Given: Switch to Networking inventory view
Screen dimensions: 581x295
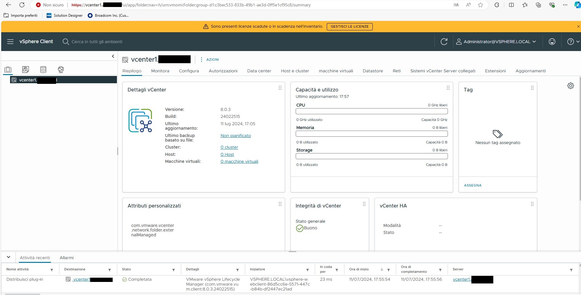Looking at the screenshot, I should pos(61,70).
